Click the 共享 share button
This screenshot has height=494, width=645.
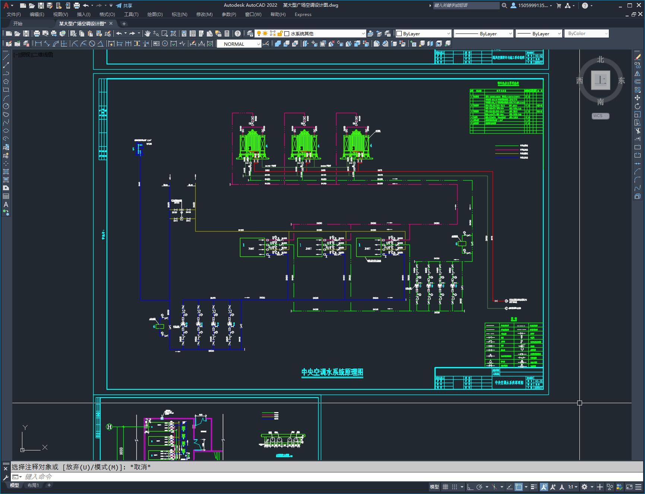tap(124, 6)
